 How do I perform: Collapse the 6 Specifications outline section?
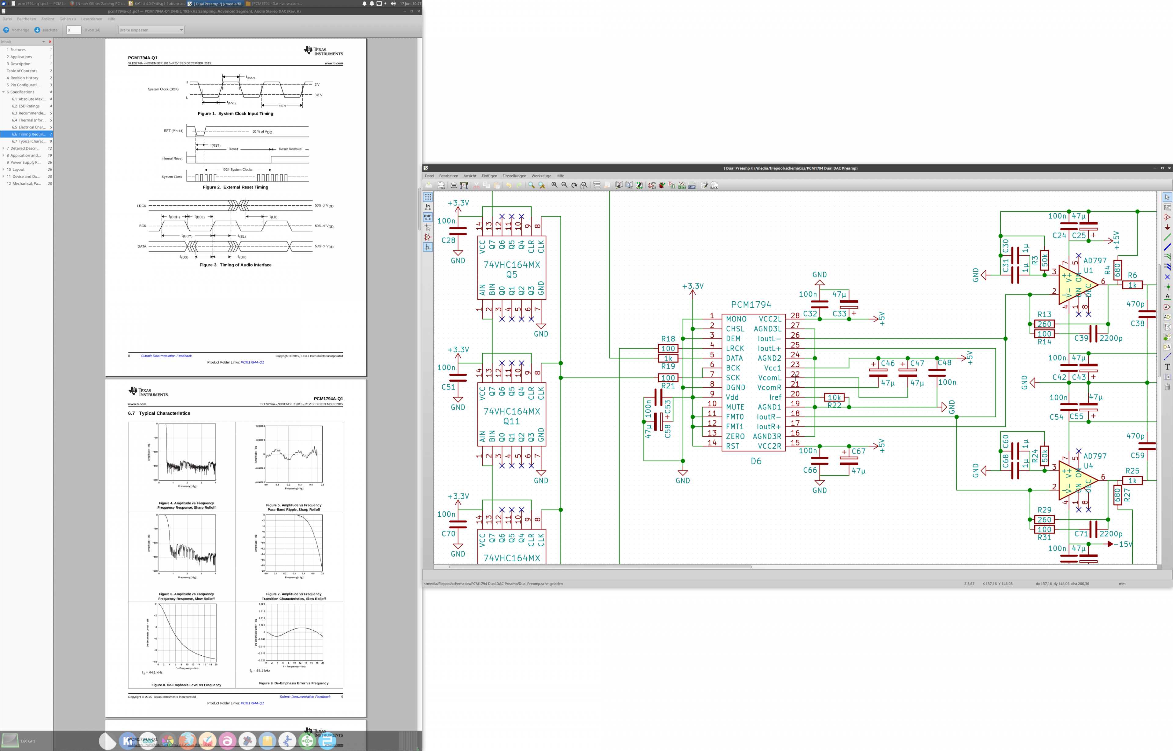coord(3,92)
